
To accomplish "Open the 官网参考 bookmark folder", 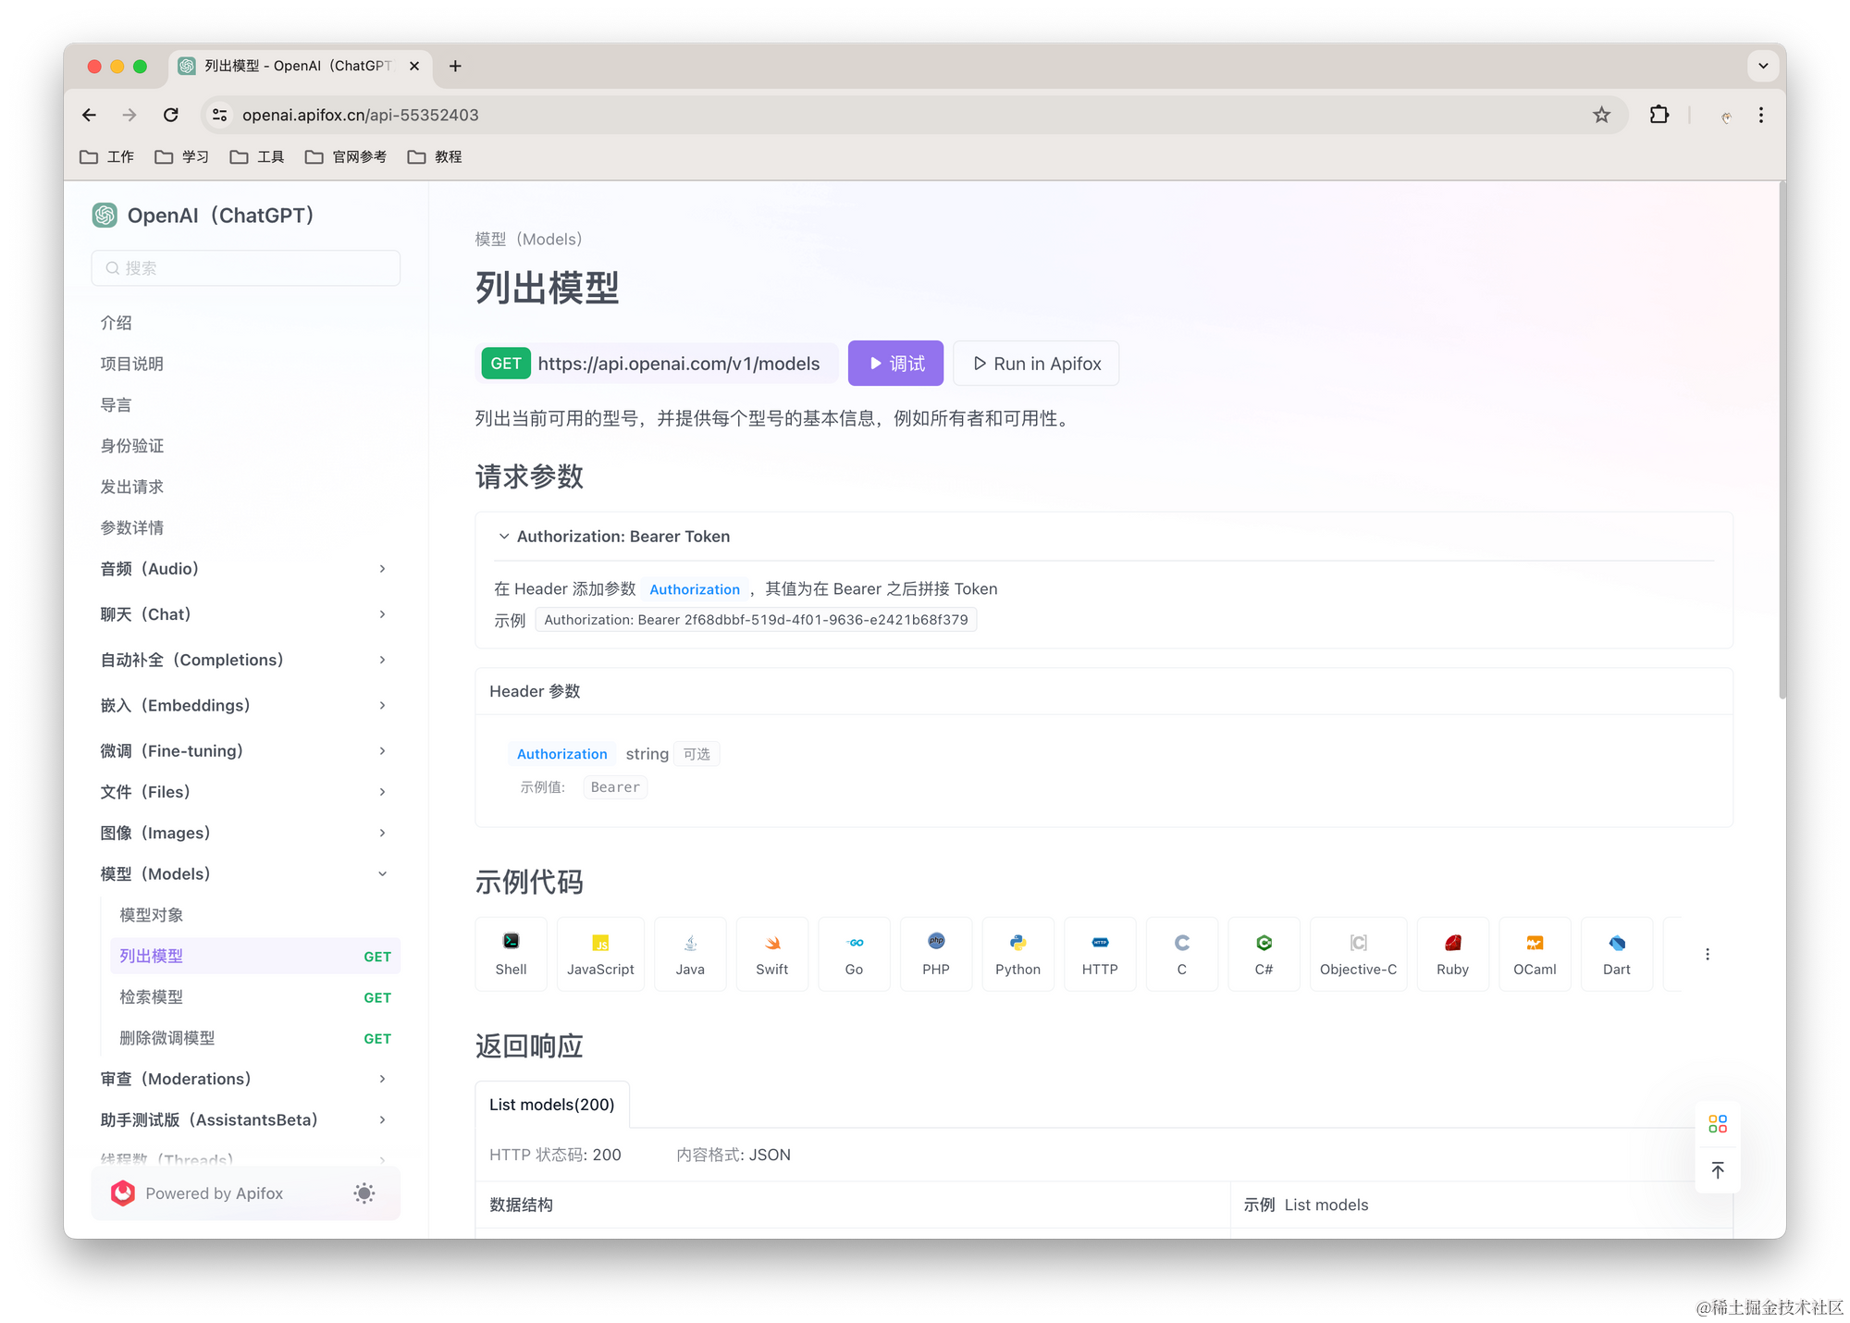I will 346,156.
